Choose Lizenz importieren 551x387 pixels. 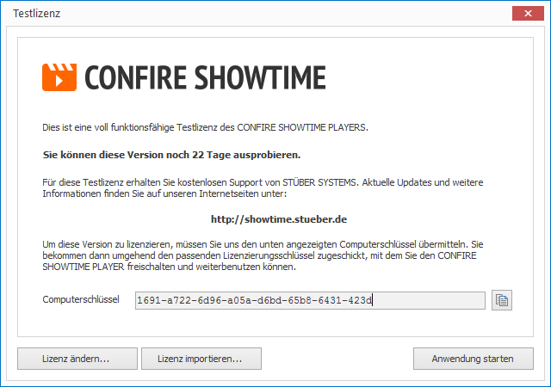click(x=201, y=359)
